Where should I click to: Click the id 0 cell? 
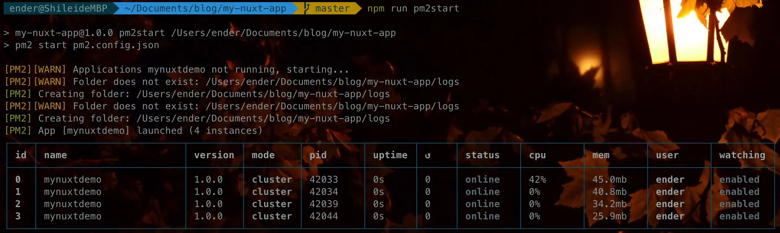pyautogui.click(x=18, y=179)
